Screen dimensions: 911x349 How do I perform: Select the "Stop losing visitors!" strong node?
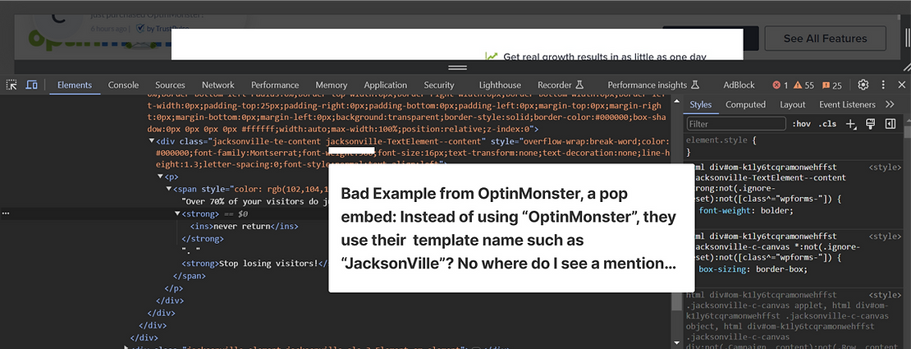(256, 264)
